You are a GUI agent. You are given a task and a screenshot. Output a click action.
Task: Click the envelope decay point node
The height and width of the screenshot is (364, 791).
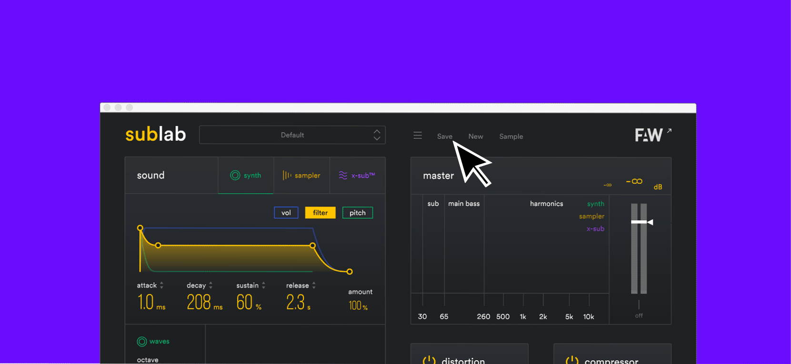[x=158, y=246]
